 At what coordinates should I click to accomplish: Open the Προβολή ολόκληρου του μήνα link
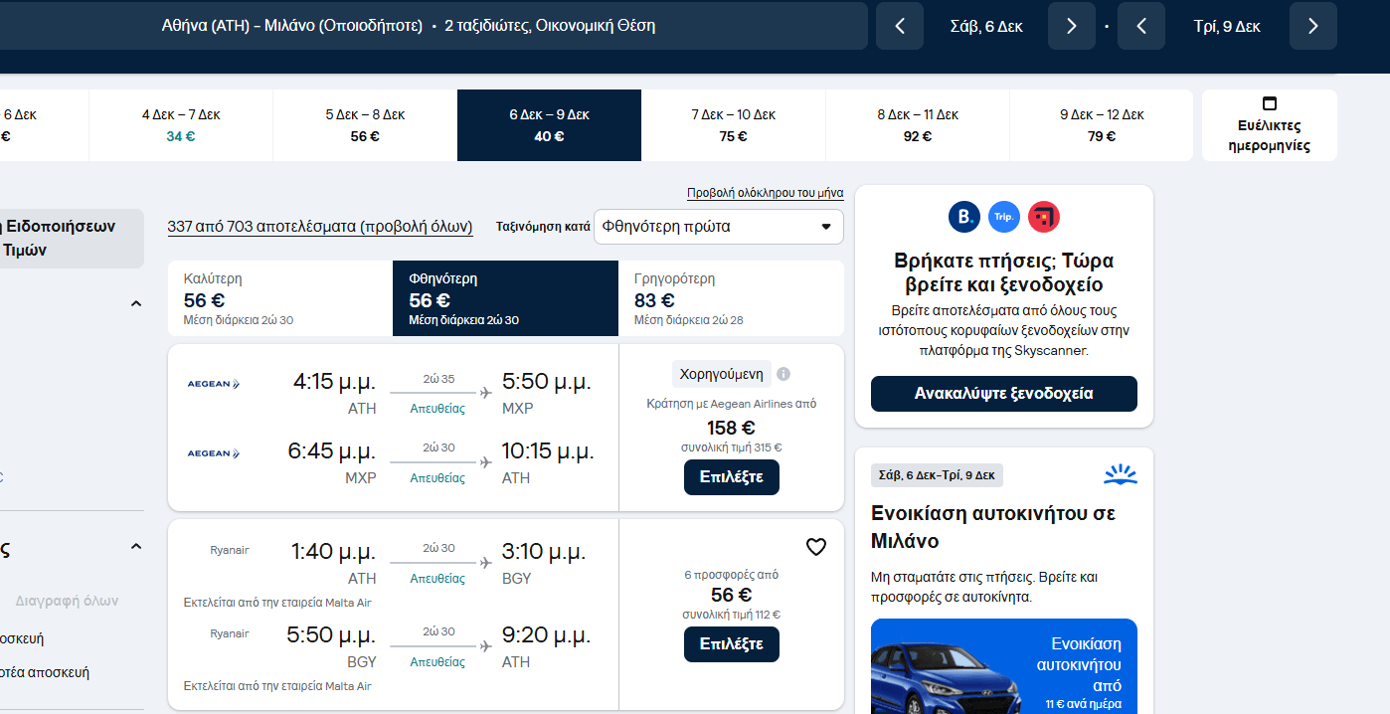(765, 193)
